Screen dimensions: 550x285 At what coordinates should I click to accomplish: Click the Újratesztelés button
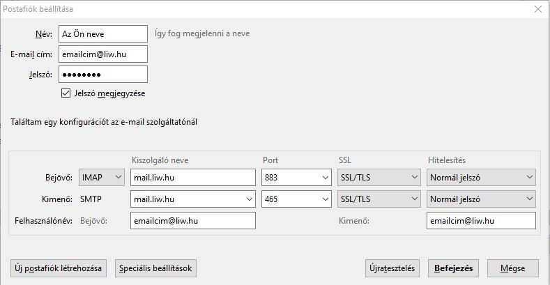pyautogui.click(x=394, y=268)
